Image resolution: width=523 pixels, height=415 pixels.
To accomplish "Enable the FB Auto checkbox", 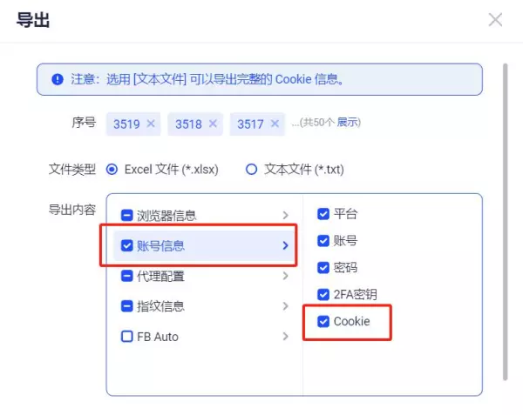I will tap(126, 337).
